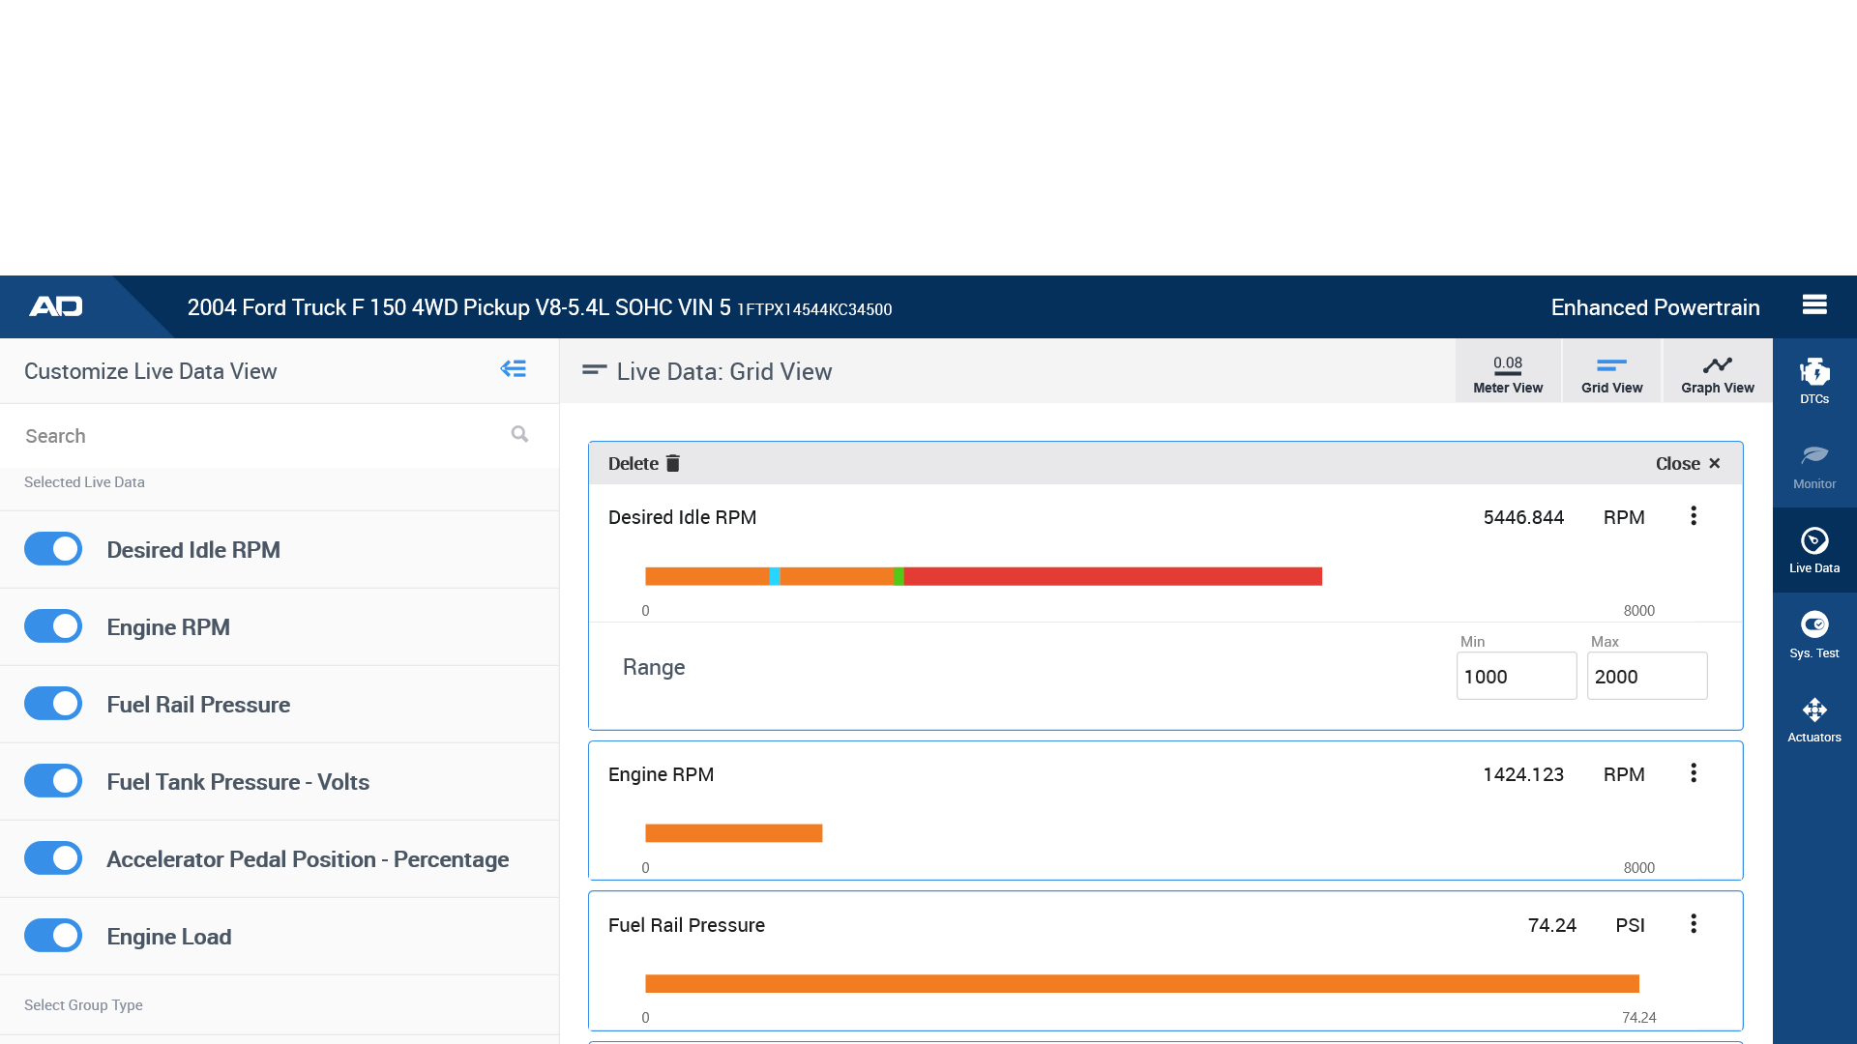This screenshot has height=1044, width=1857.
Task: Click the Desired Idle RPM color bar
Action: (x=983, y=577)
